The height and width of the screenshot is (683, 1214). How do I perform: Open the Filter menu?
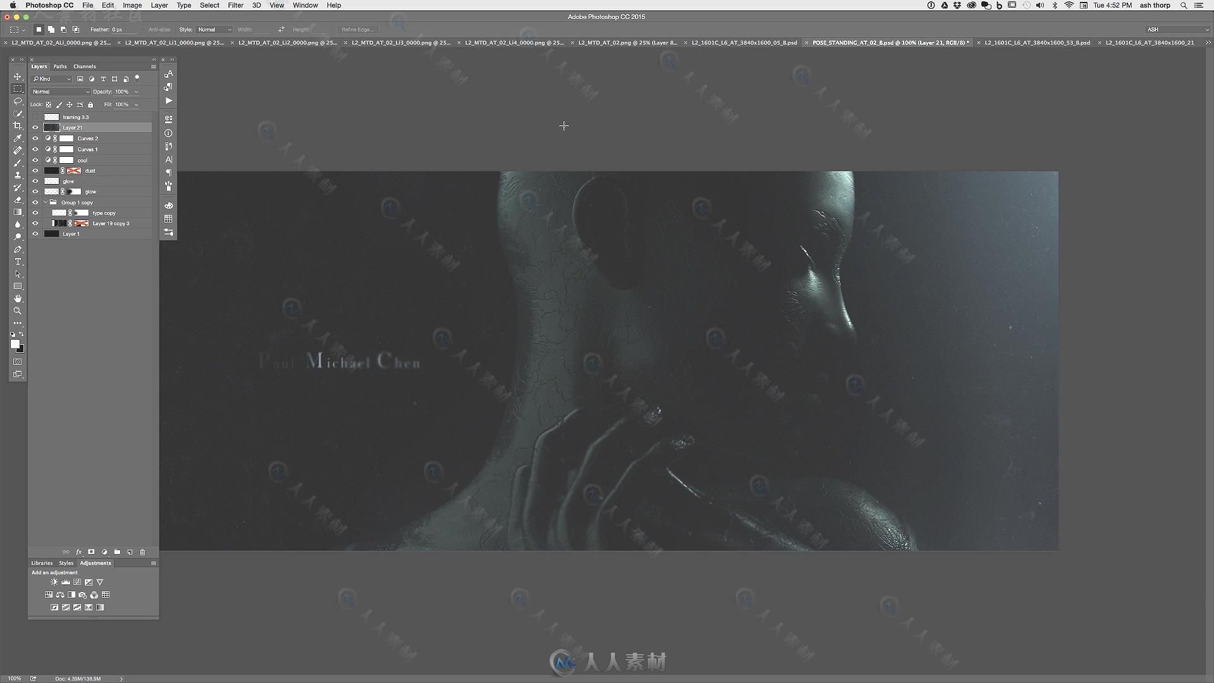point(235,5)
